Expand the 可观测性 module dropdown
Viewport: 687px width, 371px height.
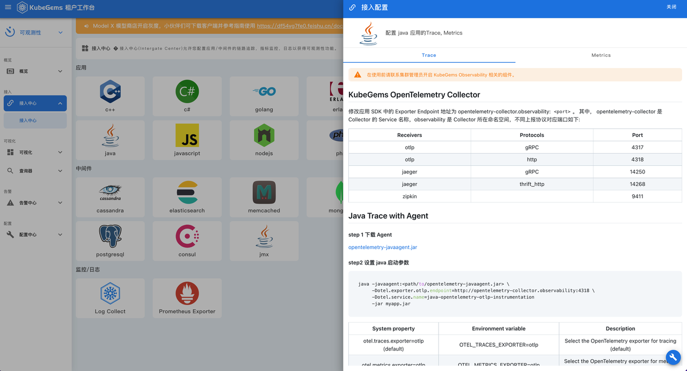(x=60, y=33)
